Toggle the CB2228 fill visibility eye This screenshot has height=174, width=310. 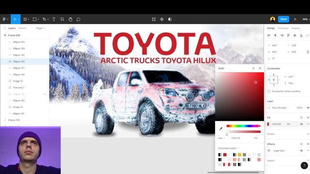(301, 124)
